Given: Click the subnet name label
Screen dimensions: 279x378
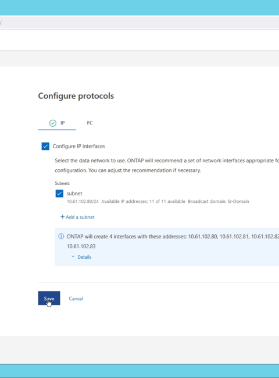Looking at the screenshot, I should 74,193.
